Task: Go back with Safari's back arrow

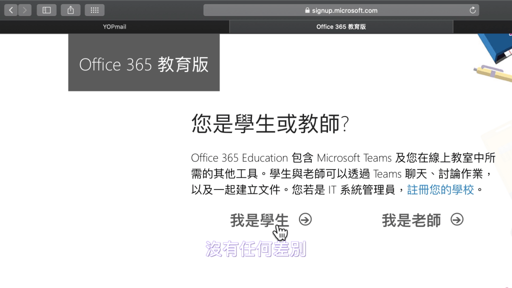Action: [11, 10]
